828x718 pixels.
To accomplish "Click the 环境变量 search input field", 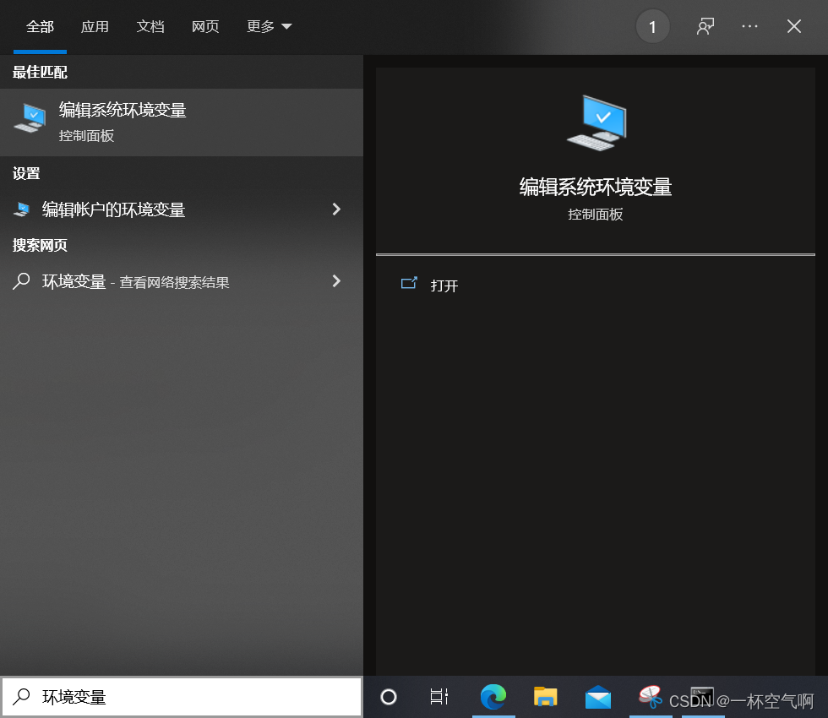I will tap(169, 697).
